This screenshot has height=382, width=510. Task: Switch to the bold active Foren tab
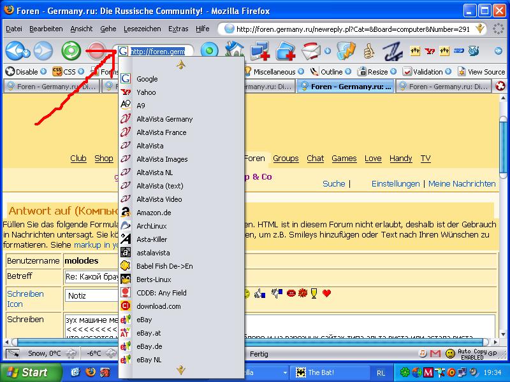click(345, 87)
